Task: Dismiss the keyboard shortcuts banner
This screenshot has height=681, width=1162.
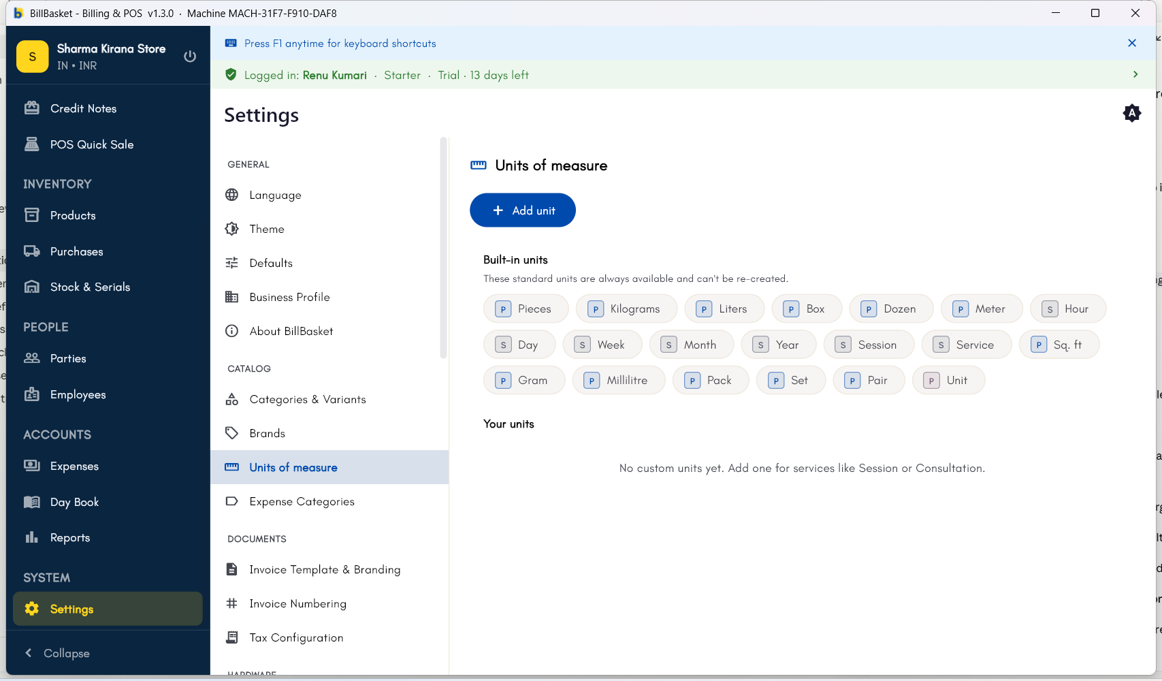Action: pyautogui.click(x=1132, y=43)
